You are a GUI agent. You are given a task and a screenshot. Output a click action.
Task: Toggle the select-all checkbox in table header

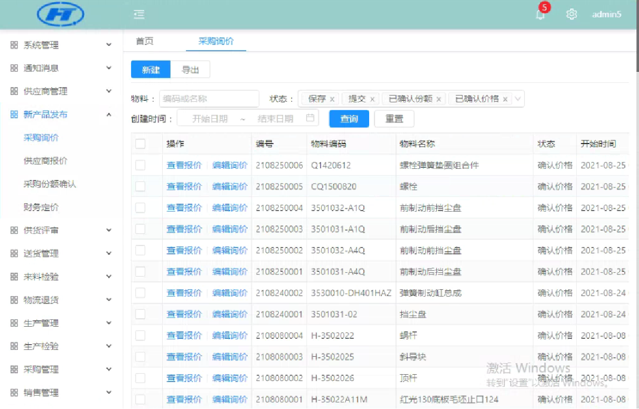point(140,144)
